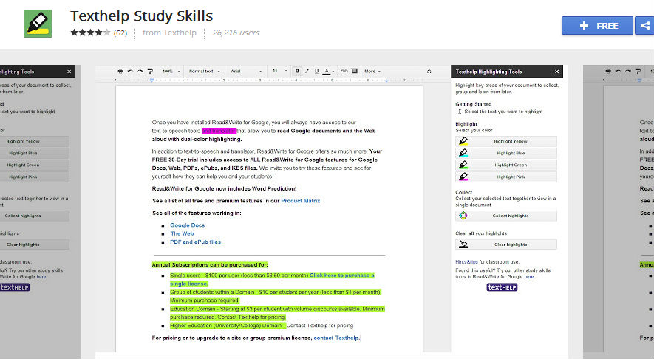Open the Arial font dropdown
Viewport: 654px width, 359px height.
pyautogui.click(x=246, y=72)
